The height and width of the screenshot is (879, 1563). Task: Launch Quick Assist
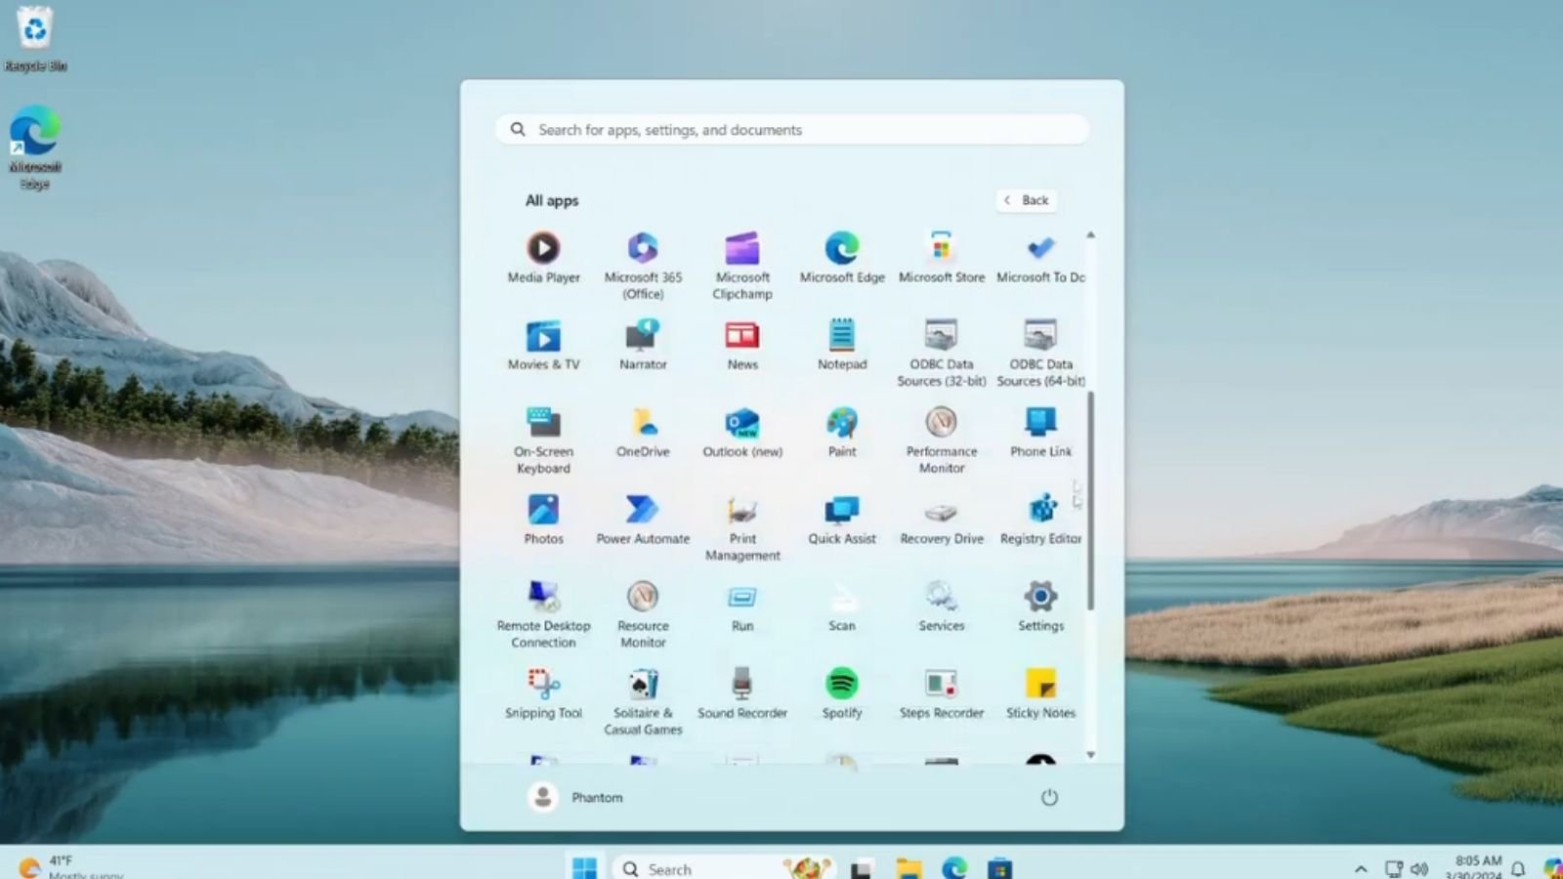[842, 519]
